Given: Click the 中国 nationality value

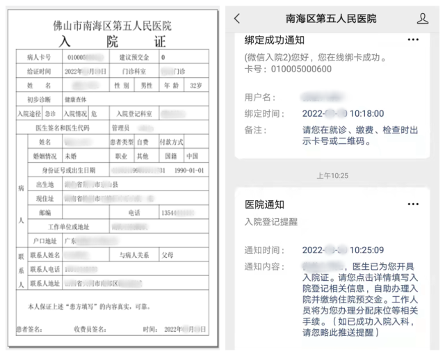Looking at the screenshot, I should click(192, 156).
